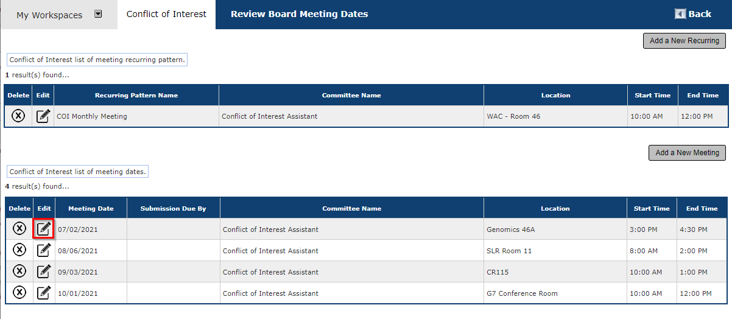
Task: Edit the 08/06/2021 meeting entry
Action: point(44,250)
